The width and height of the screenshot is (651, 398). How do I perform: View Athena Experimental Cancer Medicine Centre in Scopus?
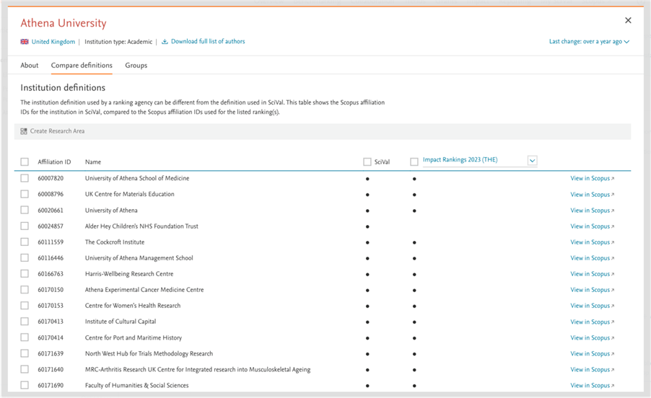point(592,290)
